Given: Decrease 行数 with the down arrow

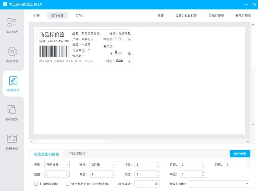Looking at the screenshot, I should pyautogui.click(x=158, y=166).
